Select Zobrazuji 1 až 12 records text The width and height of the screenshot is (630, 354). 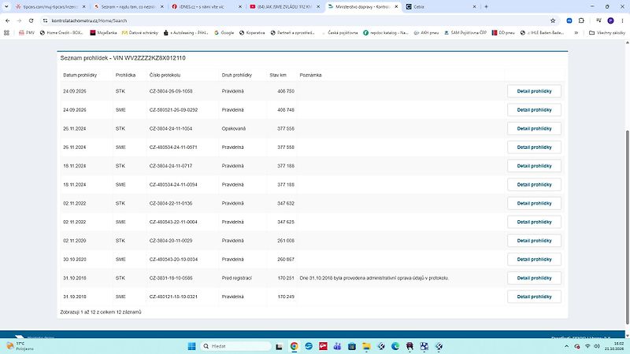point(101,312)
